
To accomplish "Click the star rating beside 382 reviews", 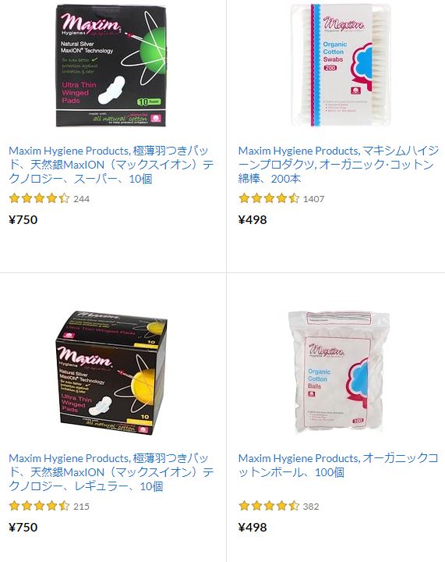I will click(x=269, y=506).
